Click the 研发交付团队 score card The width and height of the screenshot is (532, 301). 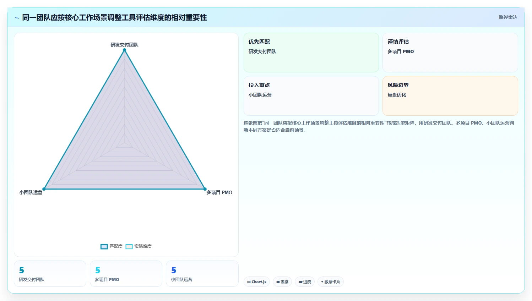point(50,274)
